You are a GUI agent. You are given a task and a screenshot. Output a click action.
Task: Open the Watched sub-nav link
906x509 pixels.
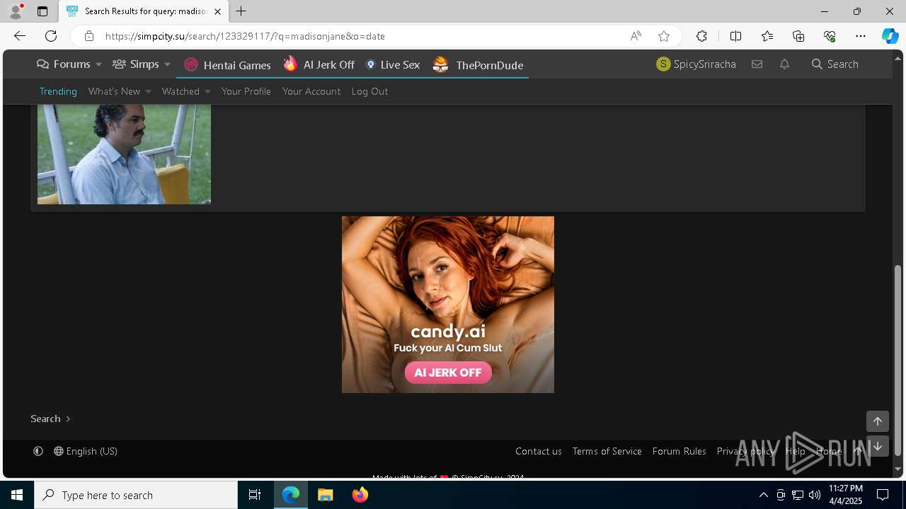click(x=180, y=91)
